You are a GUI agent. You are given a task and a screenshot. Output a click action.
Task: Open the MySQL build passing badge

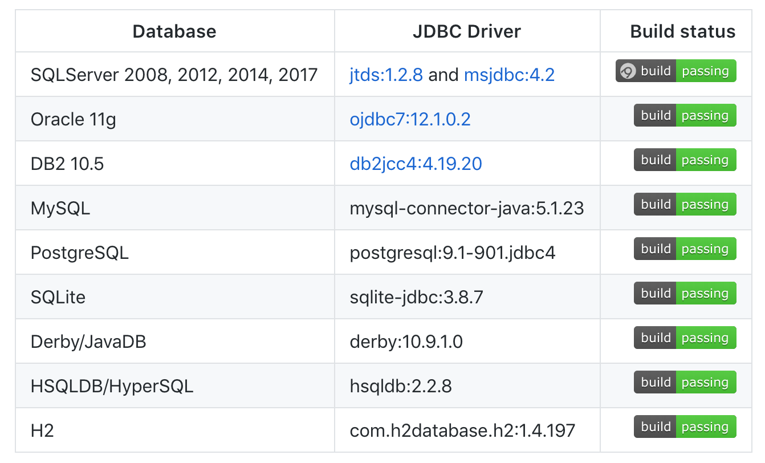coord(685,204)
